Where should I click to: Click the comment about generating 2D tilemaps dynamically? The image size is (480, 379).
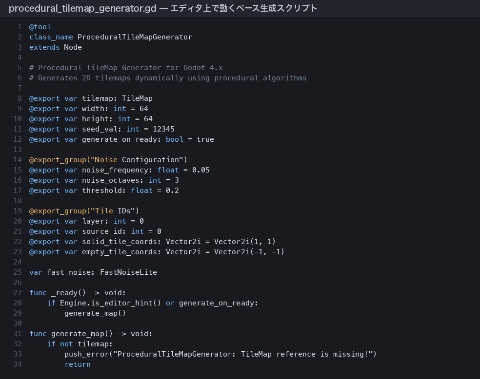pyautogui.click(x=168, y=78)
